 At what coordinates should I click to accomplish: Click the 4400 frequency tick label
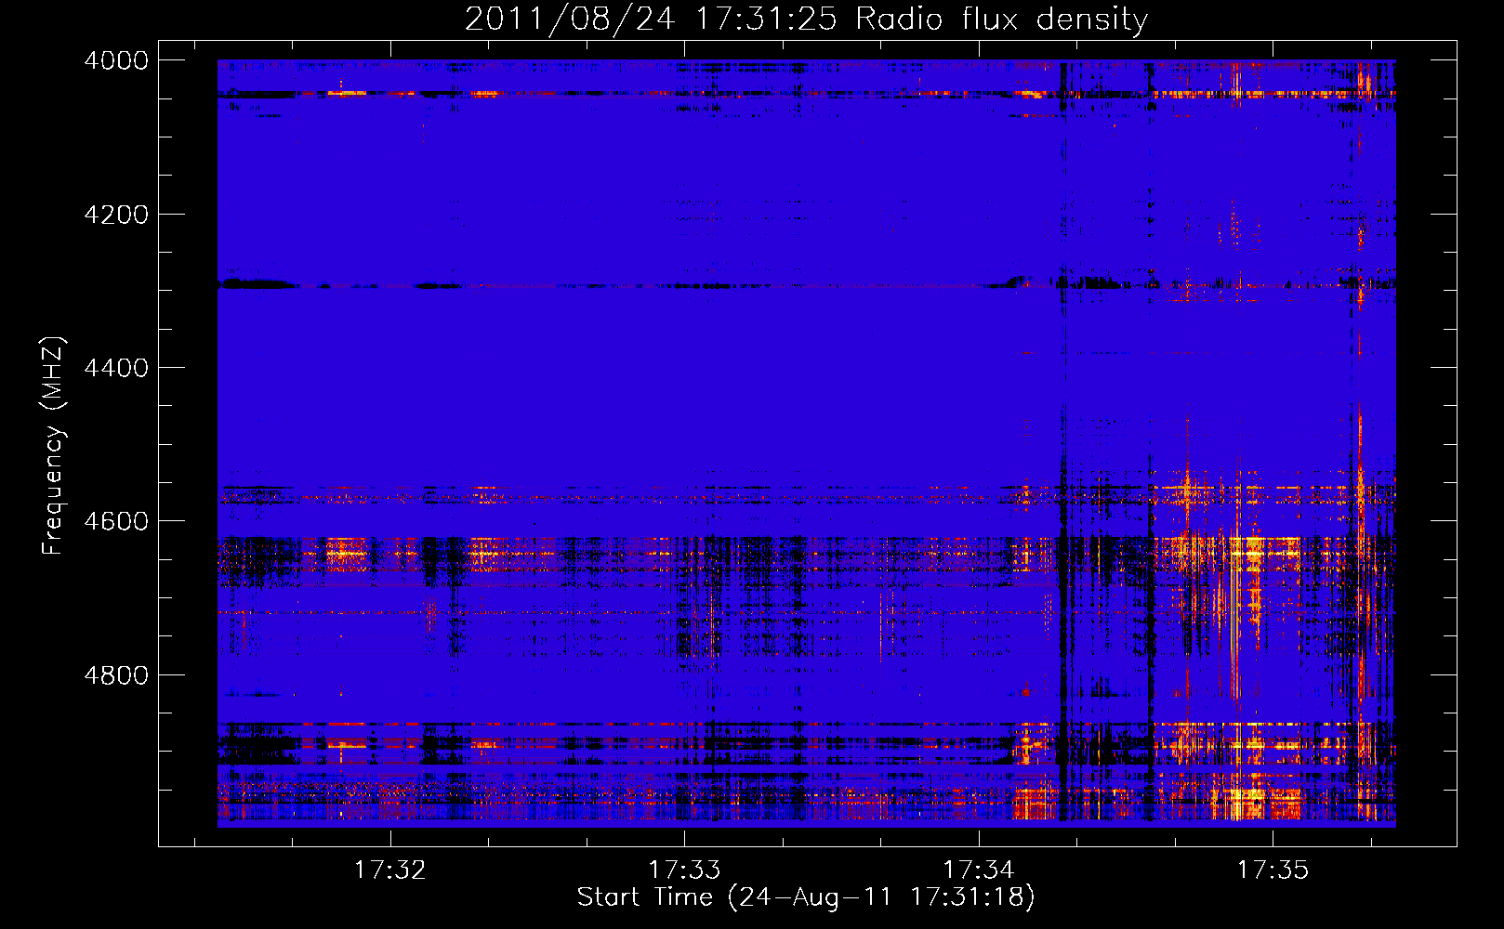click(x=116, y=368)
